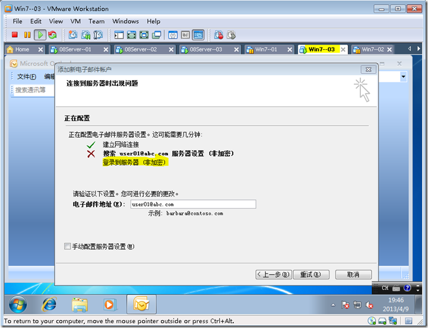Open the View menu
Viewport: 428px width, 328px height.
(x=56, y=21)
